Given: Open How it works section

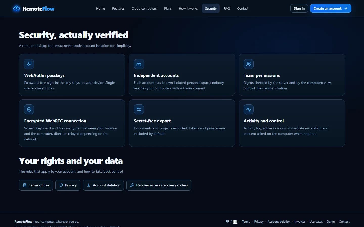Looking at the screenshot, I should tap(188, 8).
